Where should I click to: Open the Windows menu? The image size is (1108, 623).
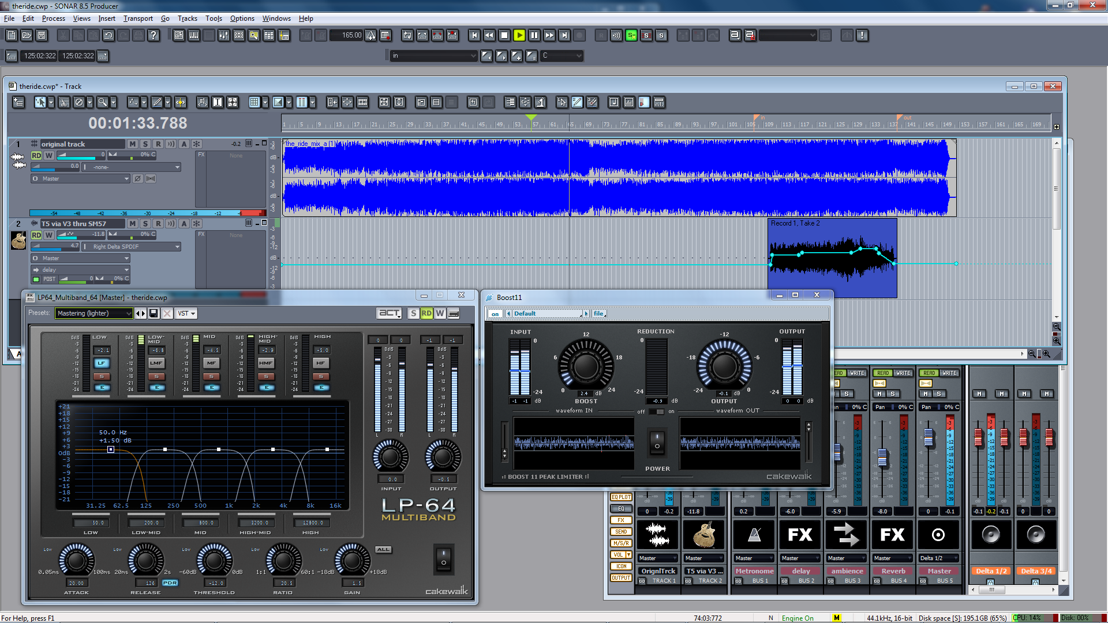click(x=276, y=18)
